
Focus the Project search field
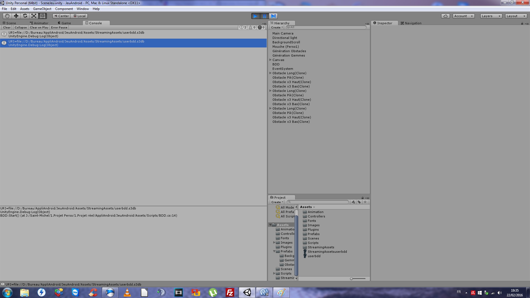(318, 202)
